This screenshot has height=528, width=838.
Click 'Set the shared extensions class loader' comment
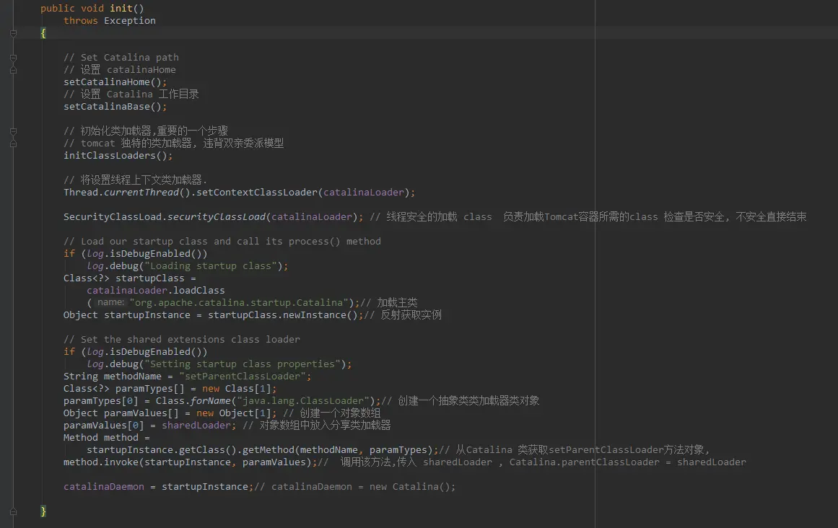[x=182, y=340]
